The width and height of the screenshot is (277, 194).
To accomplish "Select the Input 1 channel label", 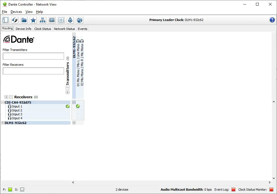I will (17, 106).
